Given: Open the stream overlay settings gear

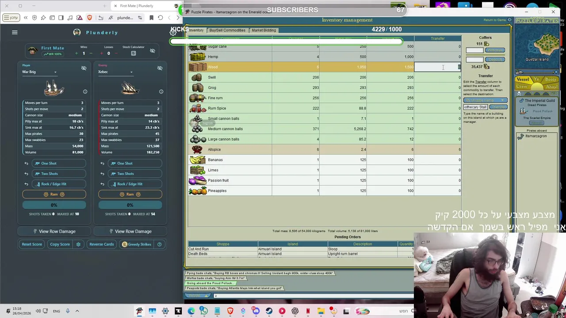Looking at the screenshot, I should (173, 33).
